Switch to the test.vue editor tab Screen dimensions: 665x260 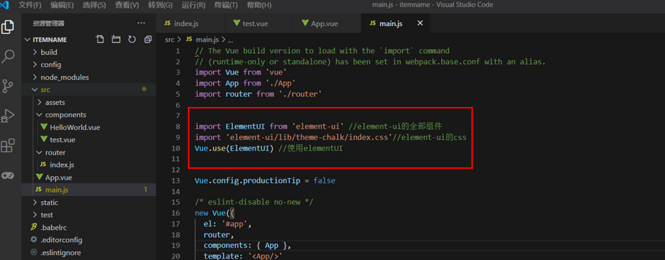tap(258, 23)
